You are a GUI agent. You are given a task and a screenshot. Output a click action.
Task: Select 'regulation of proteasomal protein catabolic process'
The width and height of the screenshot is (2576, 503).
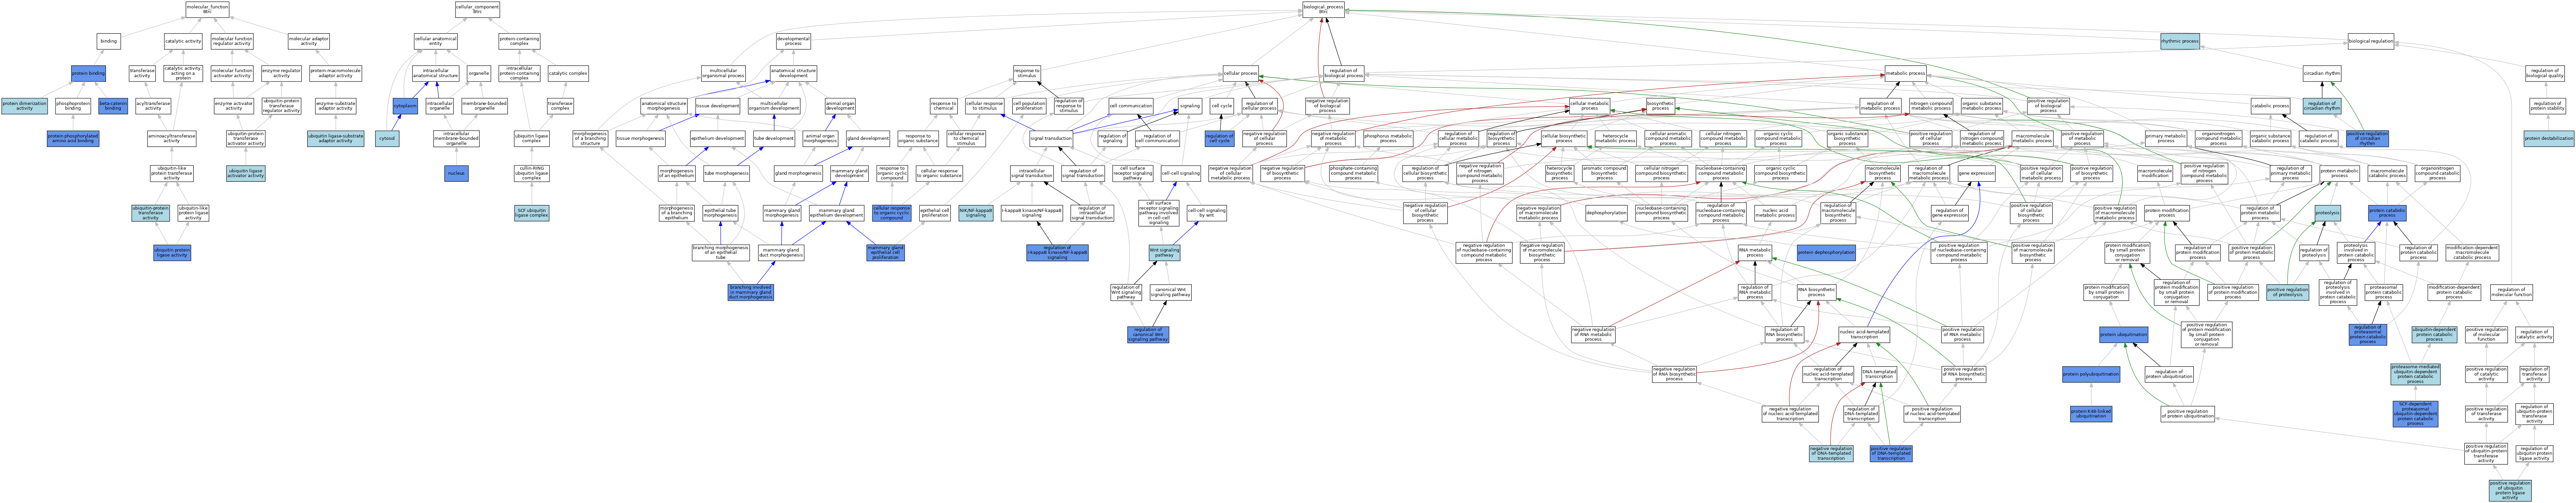pos(2367,334)
